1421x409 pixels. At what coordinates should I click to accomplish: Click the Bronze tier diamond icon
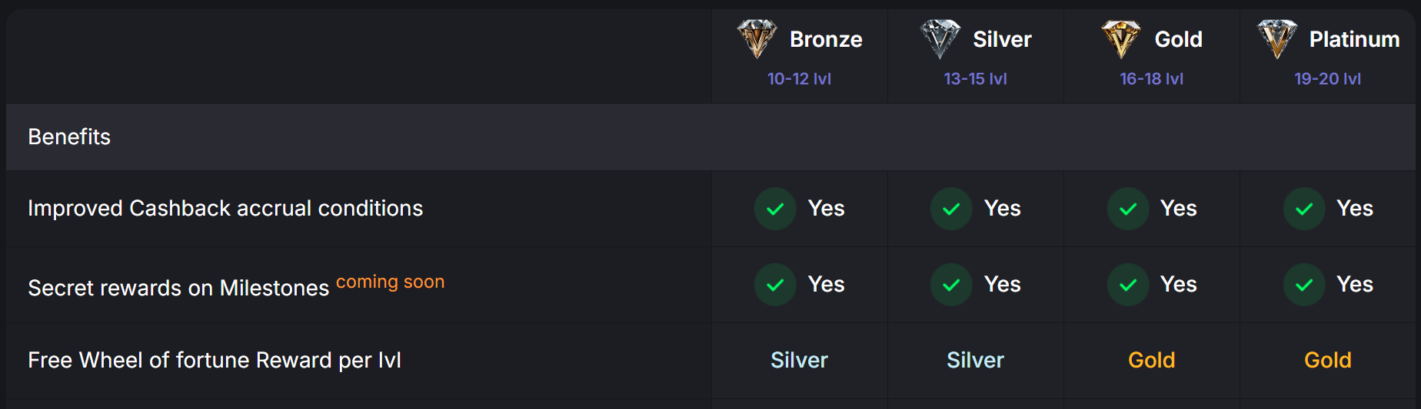point(757,39)
